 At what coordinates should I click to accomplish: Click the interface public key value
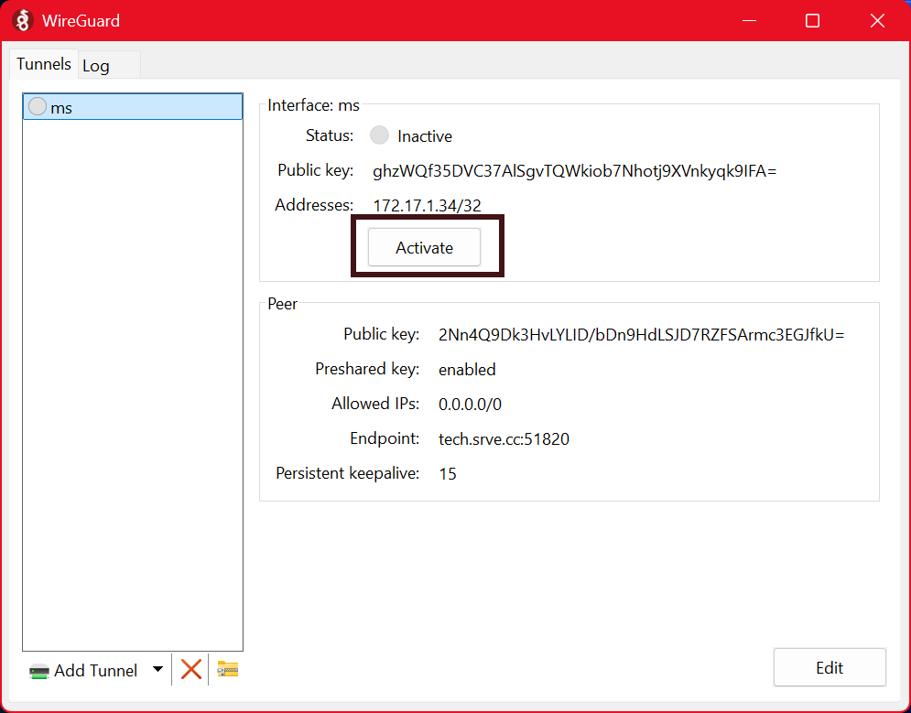574,170
